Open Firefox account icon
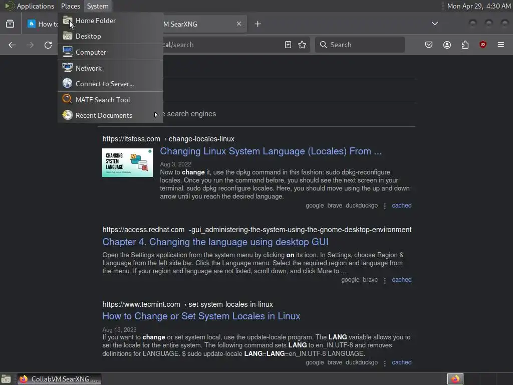 447,45
